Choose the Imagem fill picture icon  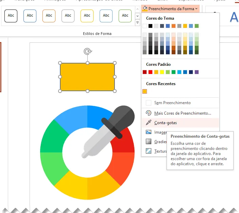click(149, 132)
